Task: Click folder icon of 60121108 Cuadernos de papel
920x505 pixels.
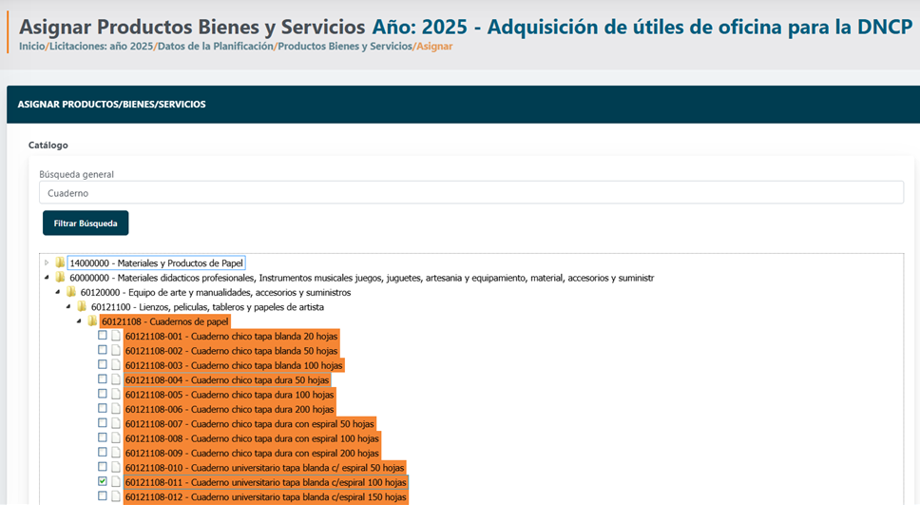Action: tap(92, 321)
